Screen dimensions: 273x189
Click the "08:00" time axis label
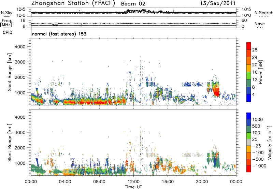pos(99,182)
